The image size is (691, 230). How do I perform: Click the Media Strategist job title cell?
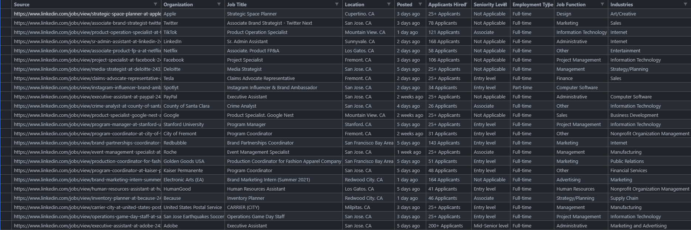click(284, 69)
